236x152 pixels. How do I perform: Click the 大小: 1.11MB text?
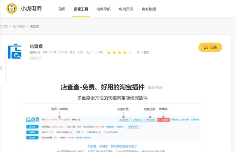point(94,52)
